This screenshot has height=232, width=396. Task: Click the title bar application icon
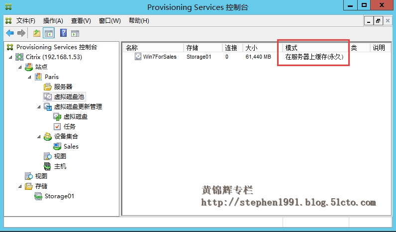click(x=8, y=7)
